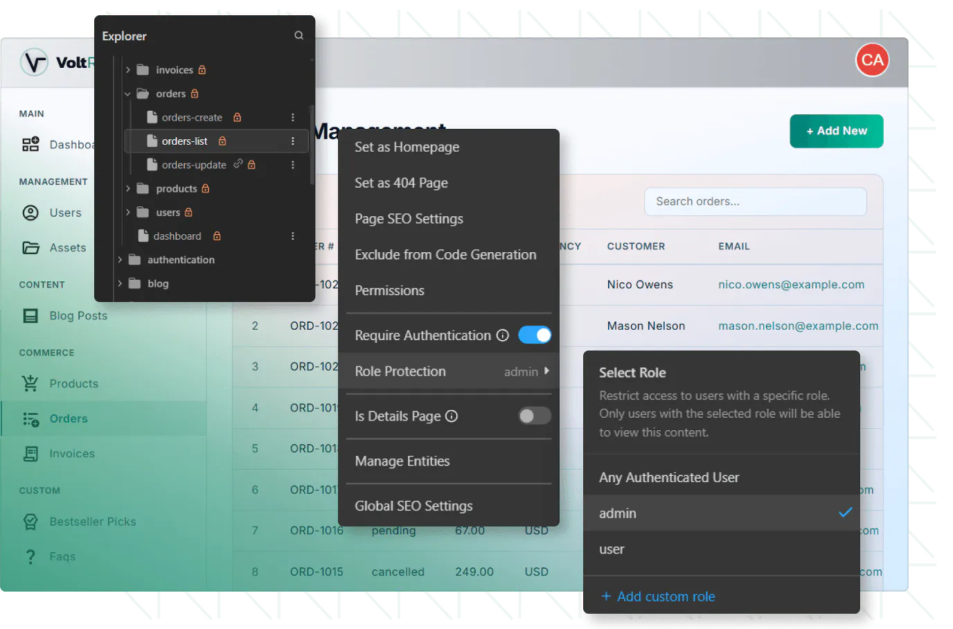
Task: Click the lock icon beside orders-update page
Action: [251, 165]
